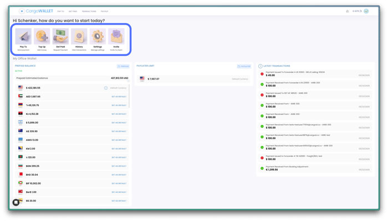The height and width of the screenshot is (221, 388).
Task: Open the header wallet balance display
Action: [x=357, y=11]
